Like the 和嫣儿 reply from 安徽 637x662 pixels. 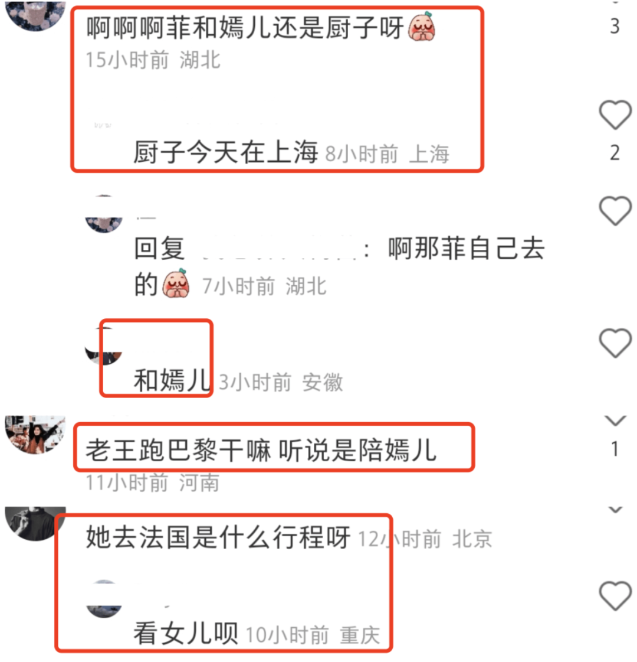coord(615,343)
